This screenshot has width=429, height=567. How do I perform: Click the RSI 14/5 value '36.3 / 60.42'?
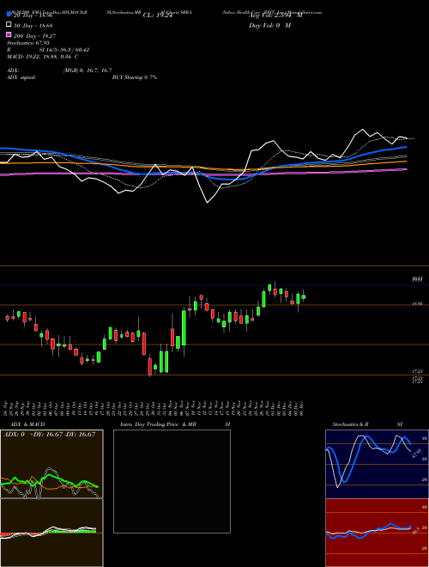click(73, 50)
